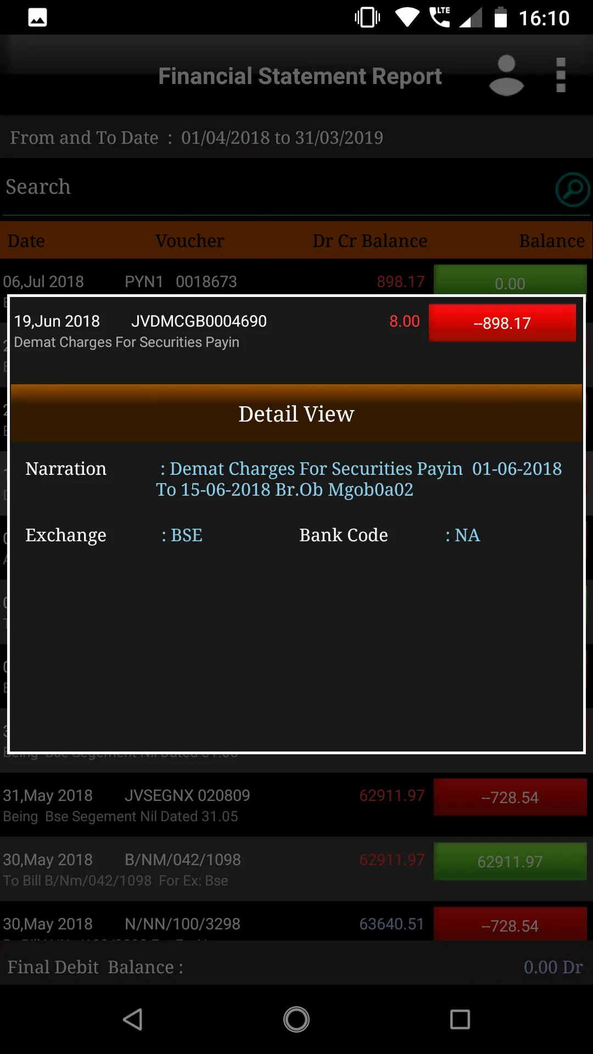The image size is (593, 1054).
Task: Tap the Voucher column header
Action: (x=189, y=241)
